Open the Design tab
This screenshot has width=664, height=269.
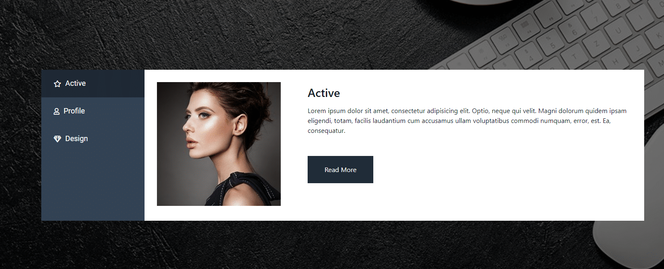point(93,139)
